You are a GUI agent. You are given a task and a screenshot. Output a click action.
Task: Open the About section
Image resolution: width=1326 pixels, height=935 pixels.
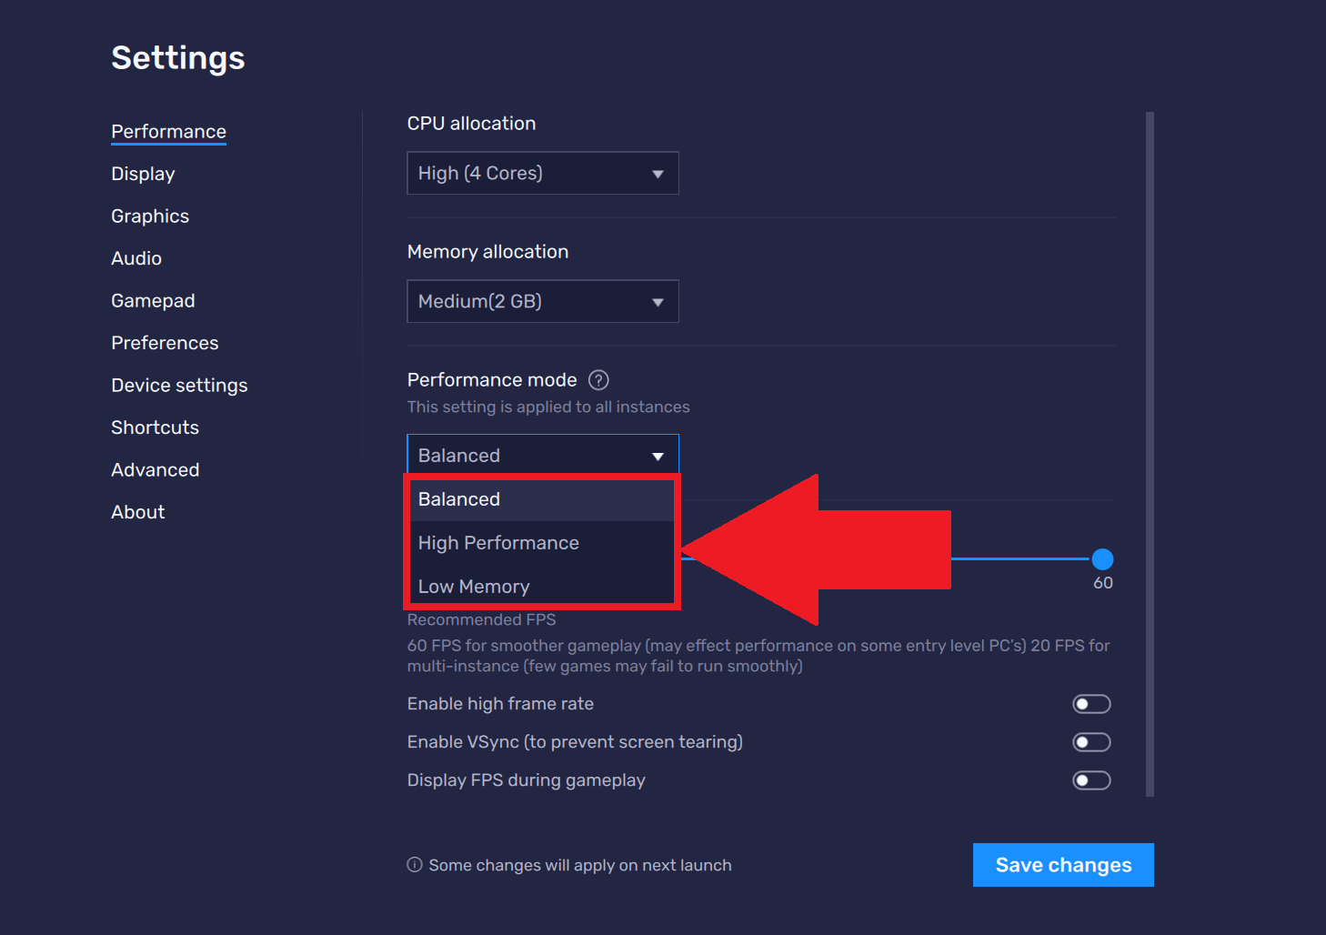tap(138, 512)
